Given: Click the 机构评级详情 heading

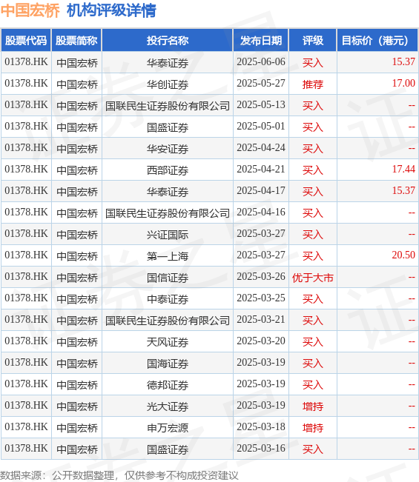Looking at the screenshot, I should (111, 10).
